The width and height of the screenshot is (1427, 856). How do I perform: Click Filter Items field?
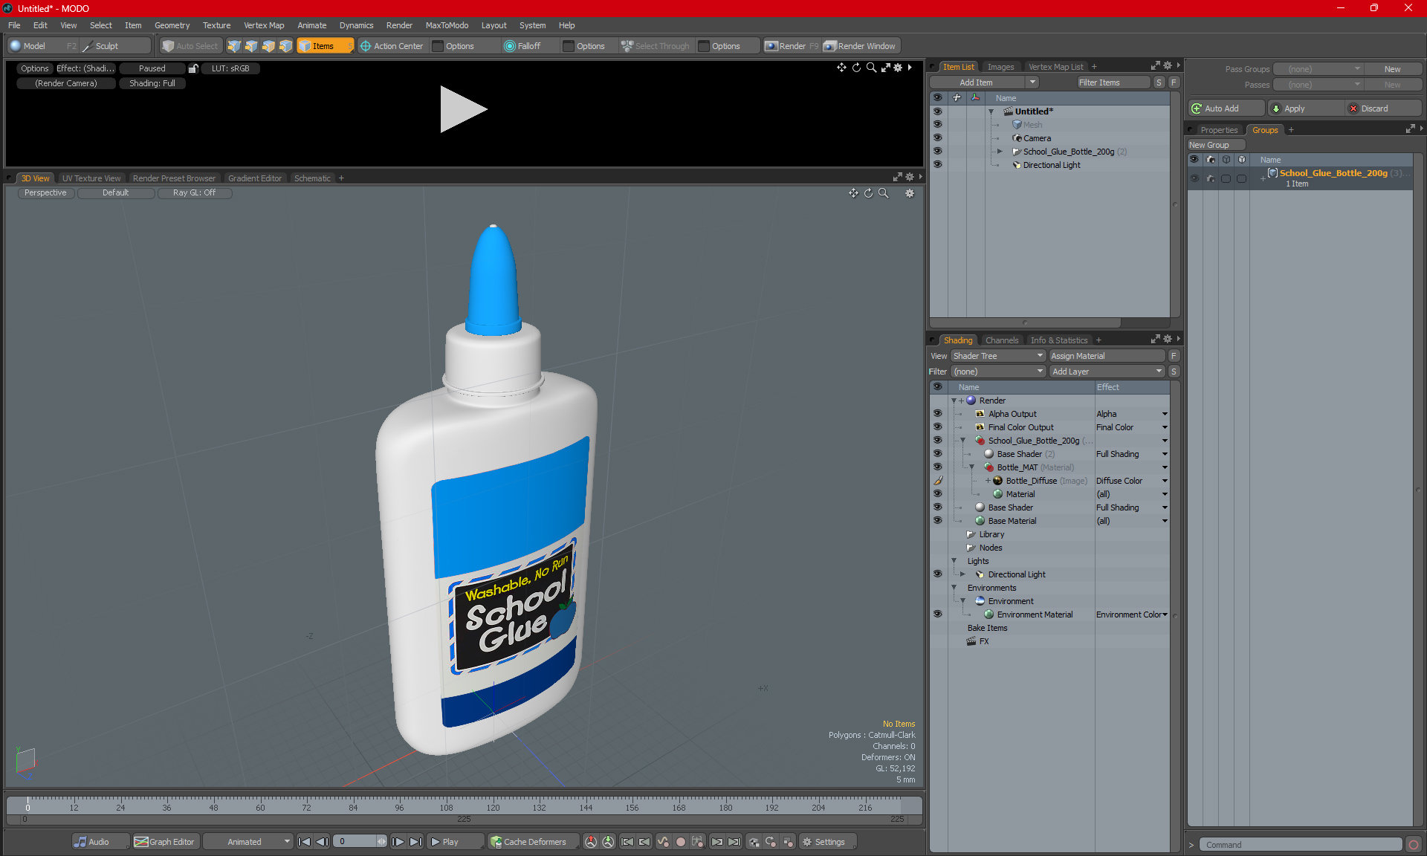pos(1113,82)
